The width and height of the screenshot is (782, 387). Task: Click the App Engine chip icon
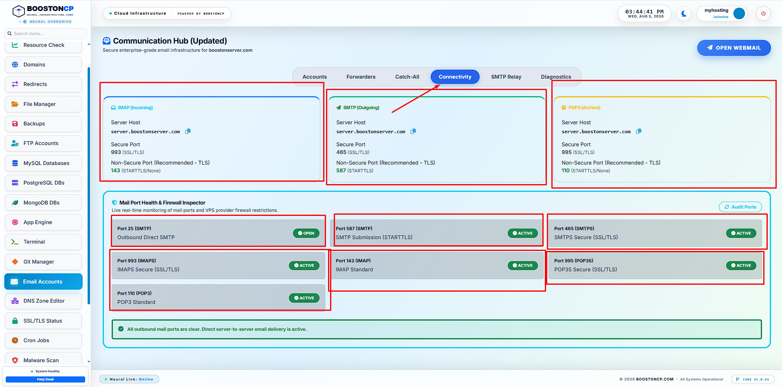click(15, 222)
